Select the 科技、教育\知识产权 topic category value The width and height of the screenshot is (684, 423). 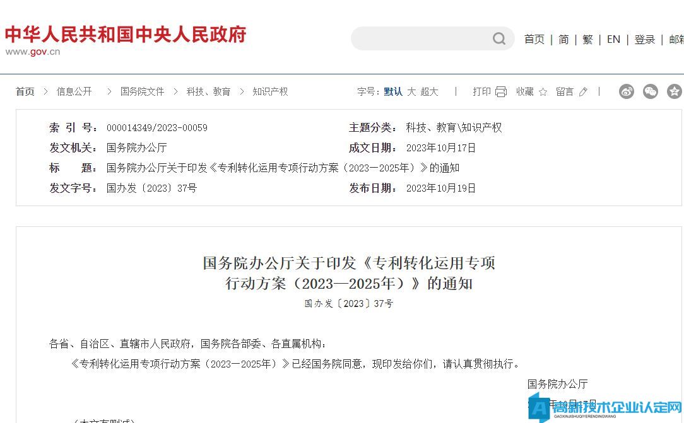pos(454,127)
